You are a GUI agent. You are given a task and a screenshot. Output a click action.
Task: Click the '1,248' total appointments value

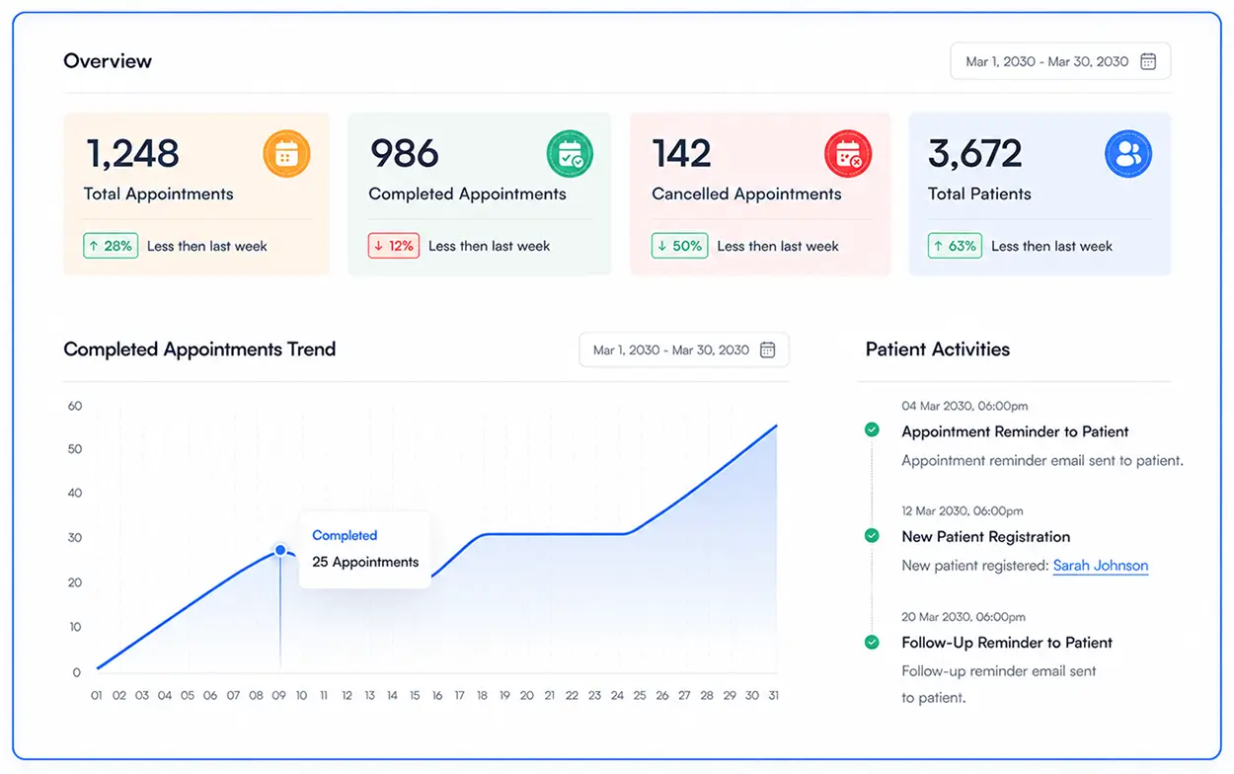pyautogui.click(x=132, y=153)
